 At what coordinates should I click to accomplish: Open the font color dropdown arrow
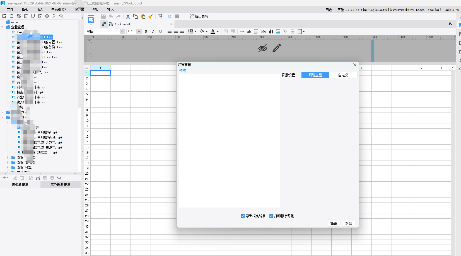[218, 31]
